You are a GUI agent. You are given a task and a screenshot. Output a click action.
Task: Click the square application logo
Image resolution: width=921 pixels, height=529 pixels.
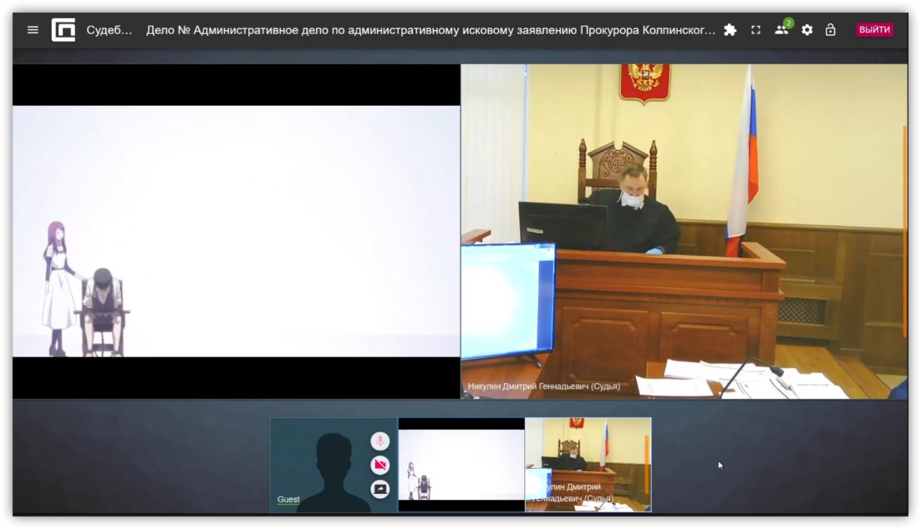click(63, 30)
